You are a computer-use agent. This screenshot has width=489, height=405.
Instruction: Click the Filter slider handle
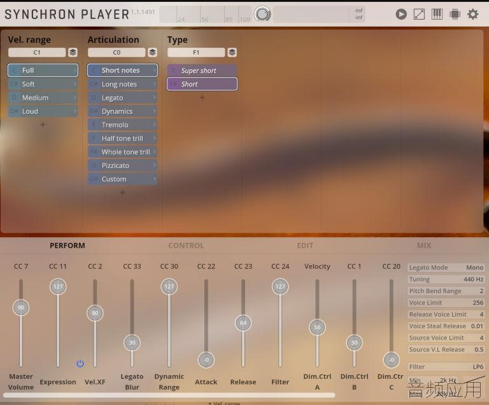280,286
